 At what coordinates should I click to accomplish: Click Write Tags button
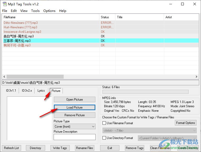pyautogui.click(x=60, y=148)
